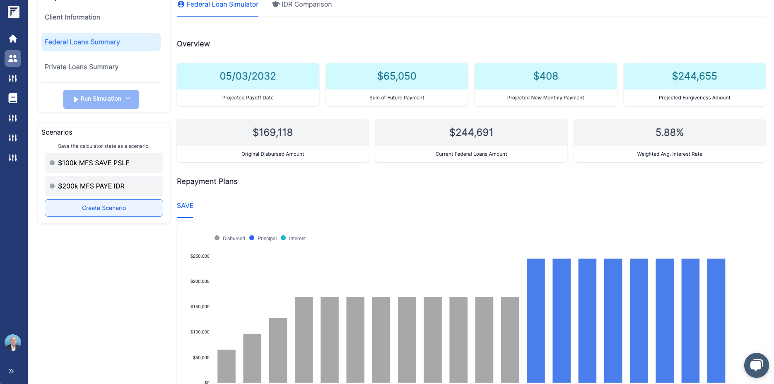Click the 5.88% Weighted Avg. Interest Rate value
The width and height of the screenshot is (774, 384).
tap(670, 133)
